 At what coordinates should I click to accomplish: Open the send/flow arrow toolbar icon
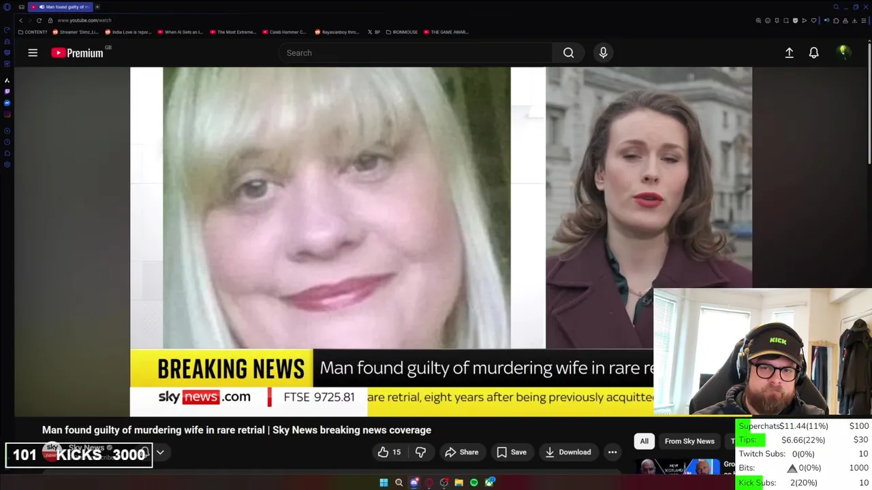point(805,20)
